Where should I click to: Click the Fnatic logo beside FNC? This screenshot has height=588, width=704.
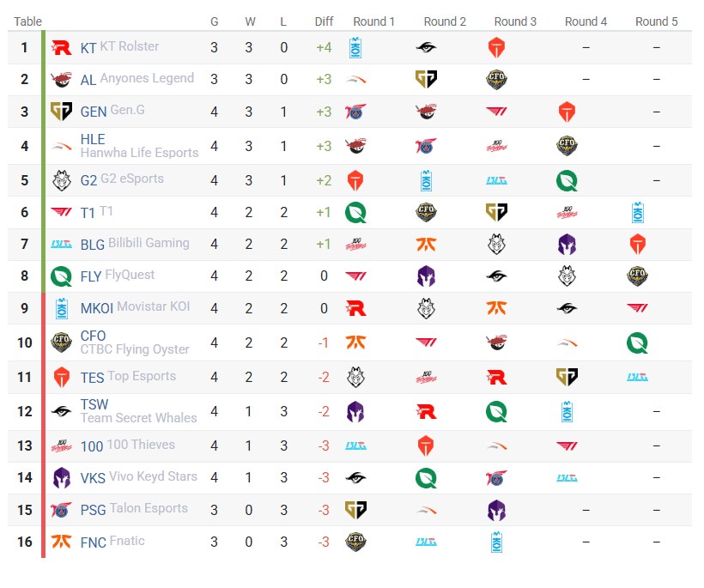[62, 543]
